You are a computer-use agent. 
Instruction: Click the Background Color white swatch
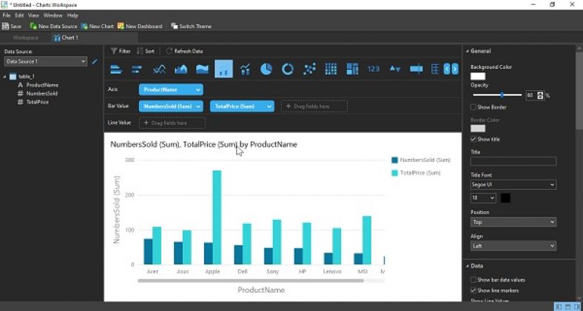pyautogui.click(x=478, y=76)
